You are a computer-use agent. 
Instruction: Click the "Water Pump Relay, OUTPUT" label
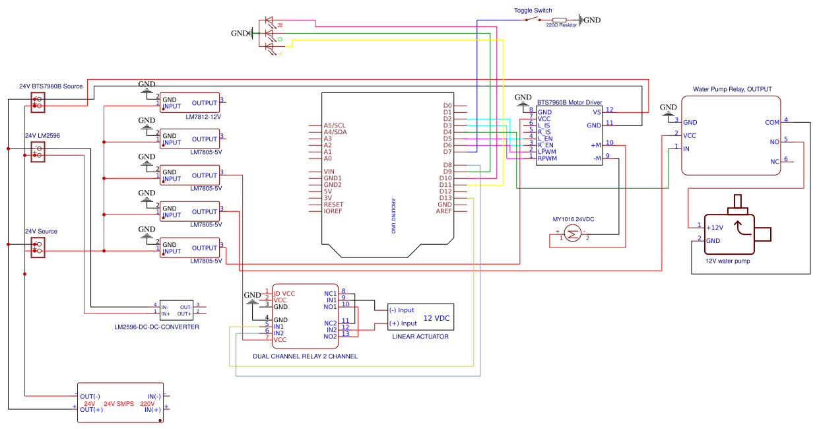[732, 89]
